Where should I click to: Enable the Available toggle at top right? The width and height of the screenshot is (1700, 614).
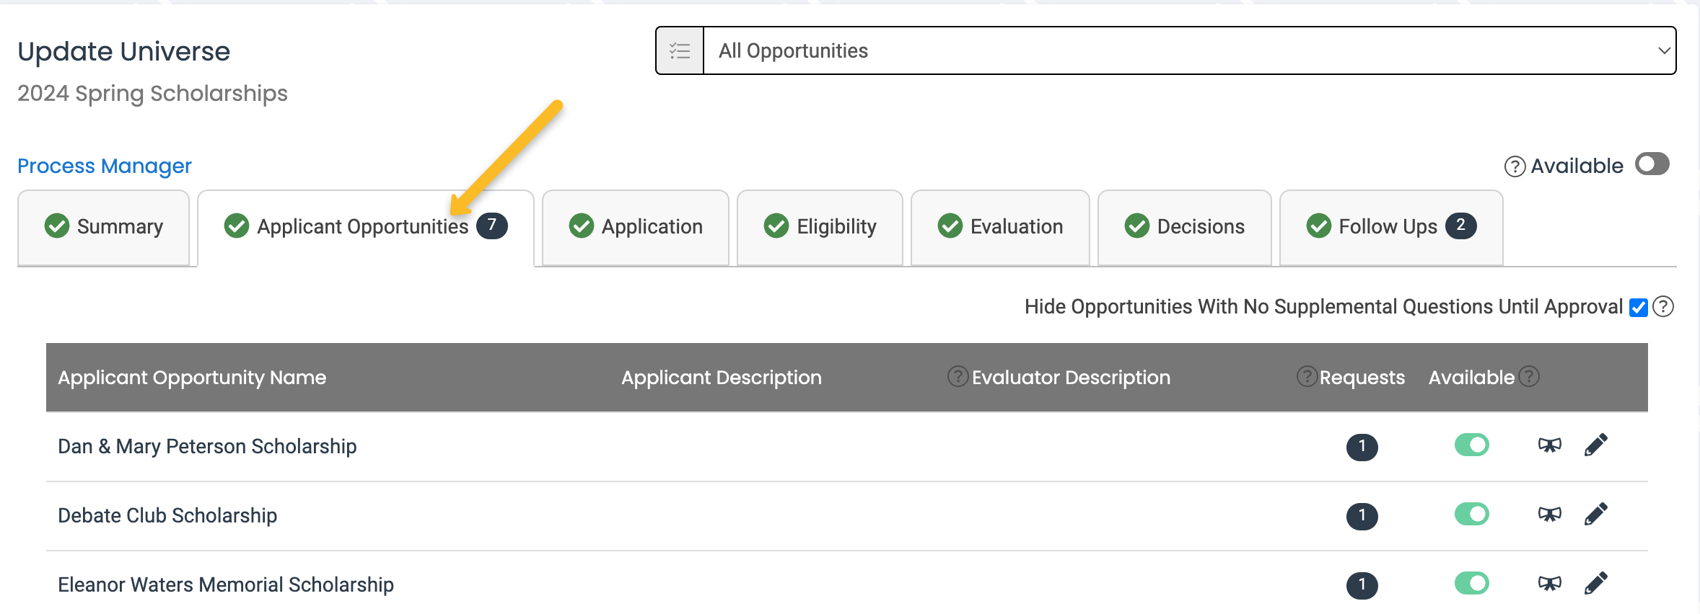tap(1653, 164)
